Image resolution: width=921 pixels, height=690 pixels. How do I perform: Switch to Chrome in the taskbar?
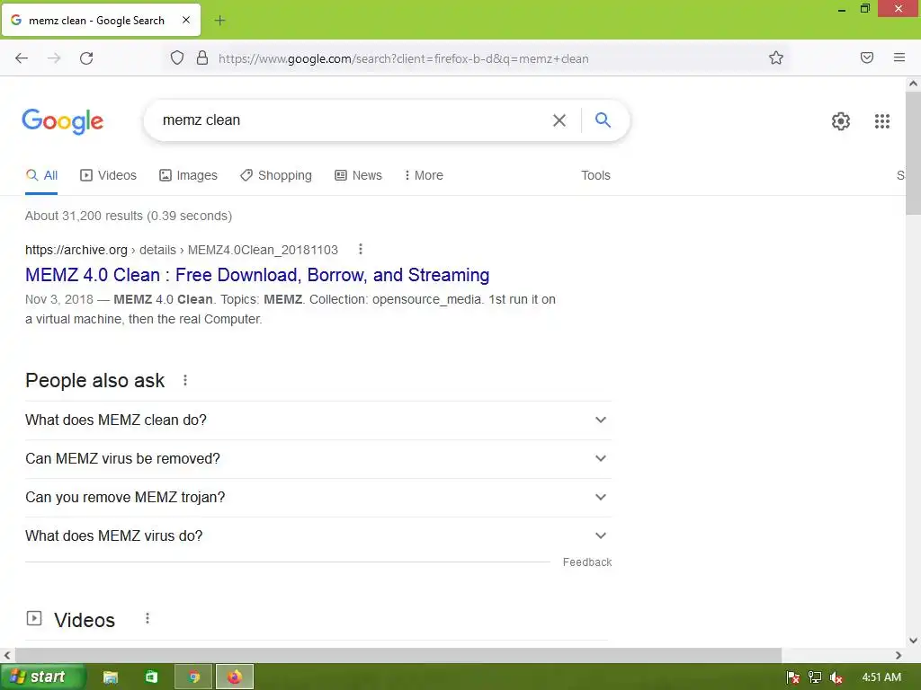coord(194,677)
